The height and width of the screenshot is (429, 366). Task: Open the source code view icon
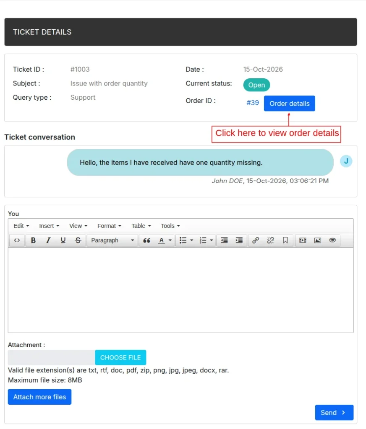[x=17, y=240]
